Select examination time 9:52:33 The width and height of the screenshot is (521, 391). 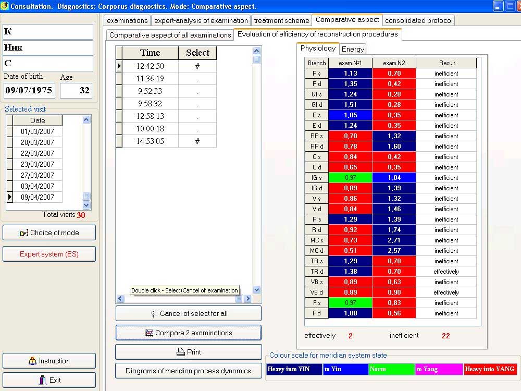click(150, 91)
